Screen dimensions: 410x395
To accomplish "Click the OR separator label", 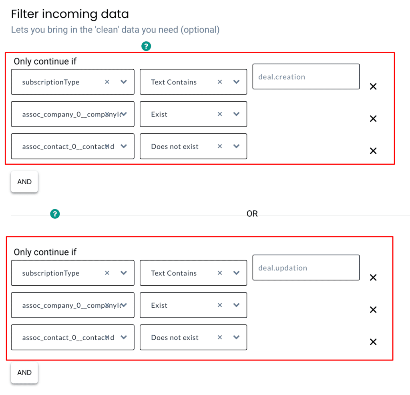I will [x=252, y=214].
